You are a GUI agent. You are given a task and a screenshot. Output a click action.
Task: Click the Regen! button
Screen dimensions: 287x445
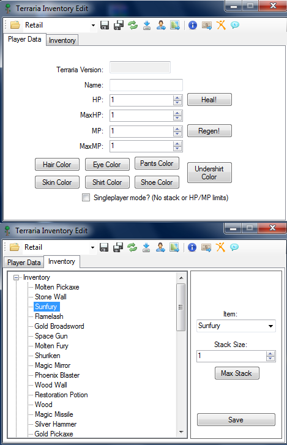point(209,131)
